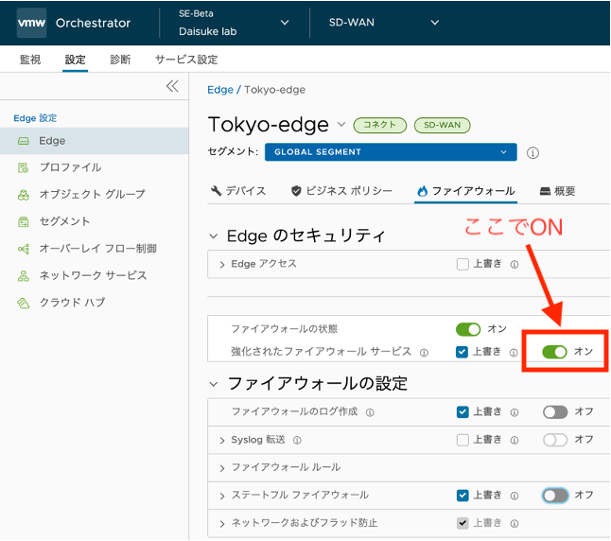Click info icon beside segment dropdown
The width and height of the screenshot is (611, 541).
pos(532,152)
